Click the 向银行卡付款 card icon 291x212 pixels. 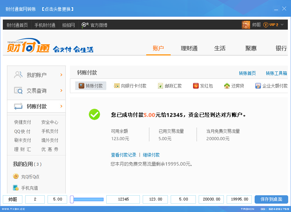tap(117, 86)
